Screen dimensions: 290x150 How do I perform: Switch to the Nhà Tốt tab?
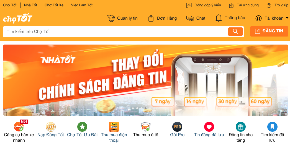(x=30, y=5)
